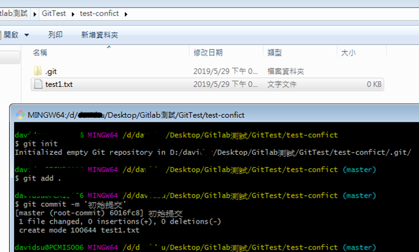Image resolution: width=419 pixels, height=252 pixels.
Task: Open the 開啟 dropdown arrow
Action: click(26, 35)
